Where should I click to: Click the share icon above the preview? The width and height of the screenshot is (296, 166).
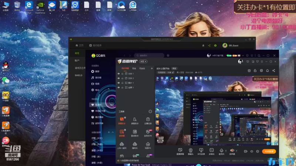[x=273, y=70]
